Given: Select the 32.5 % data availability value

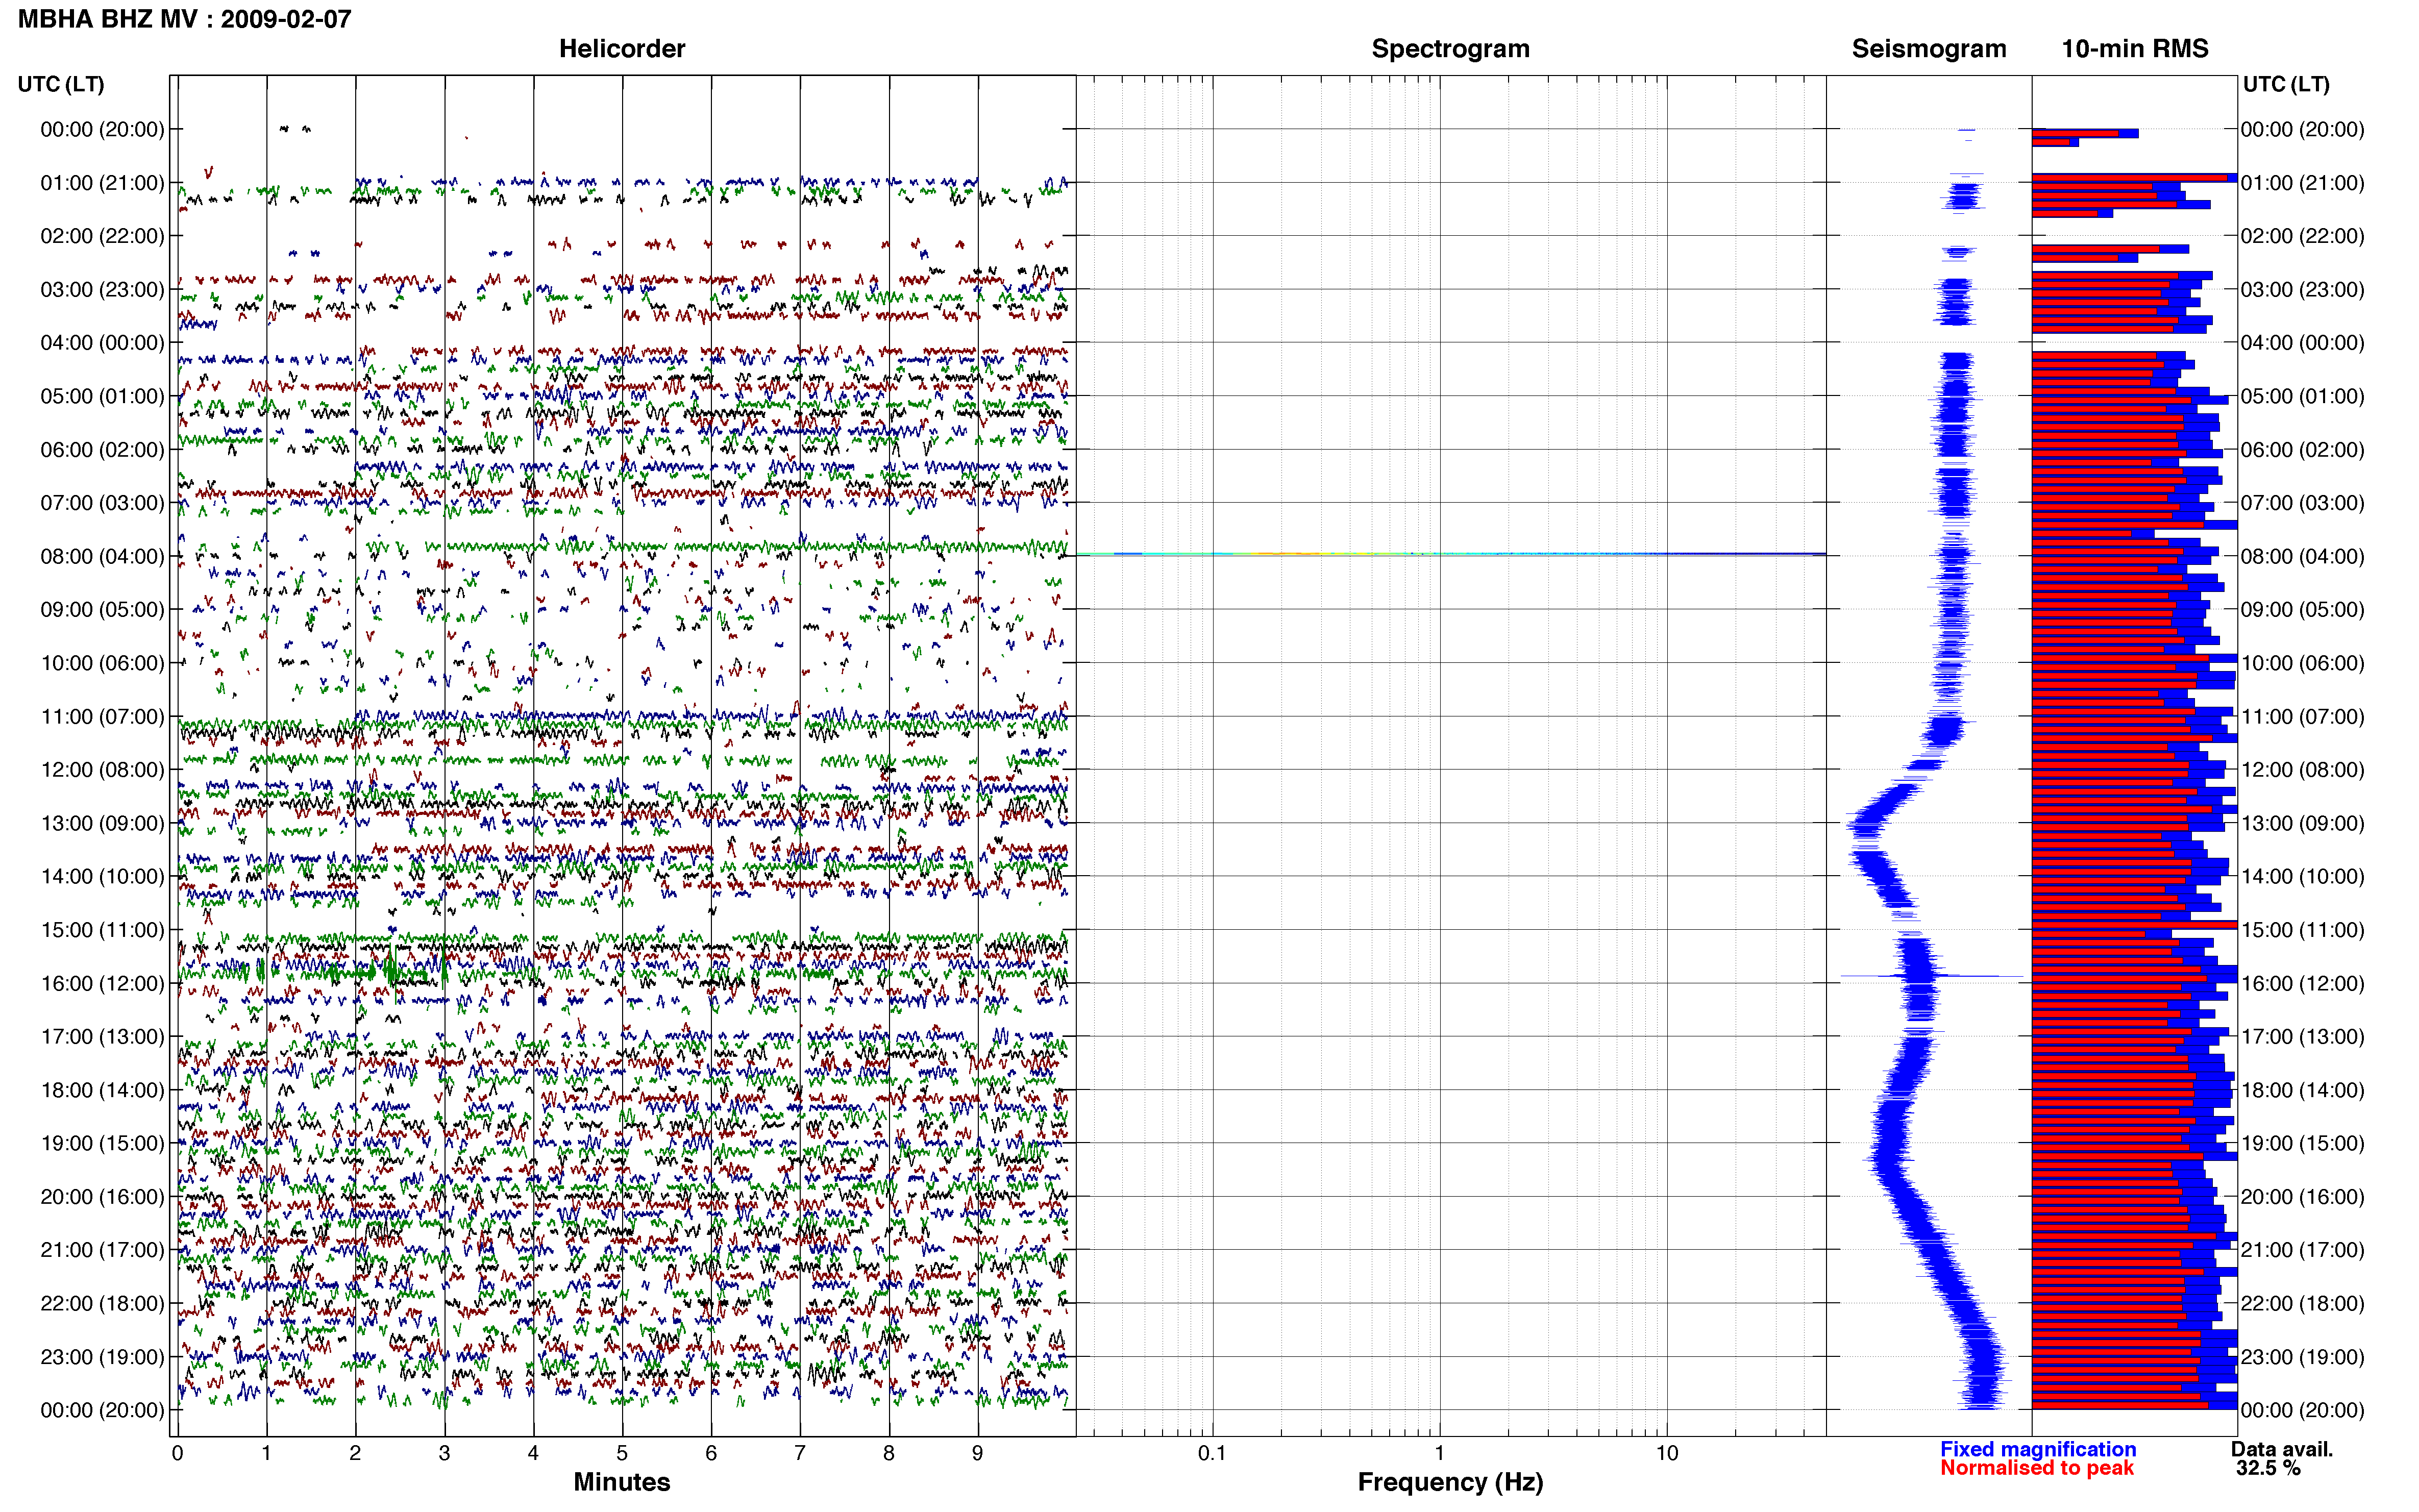Looking at the screenshot, I should click(2268, 1468).
